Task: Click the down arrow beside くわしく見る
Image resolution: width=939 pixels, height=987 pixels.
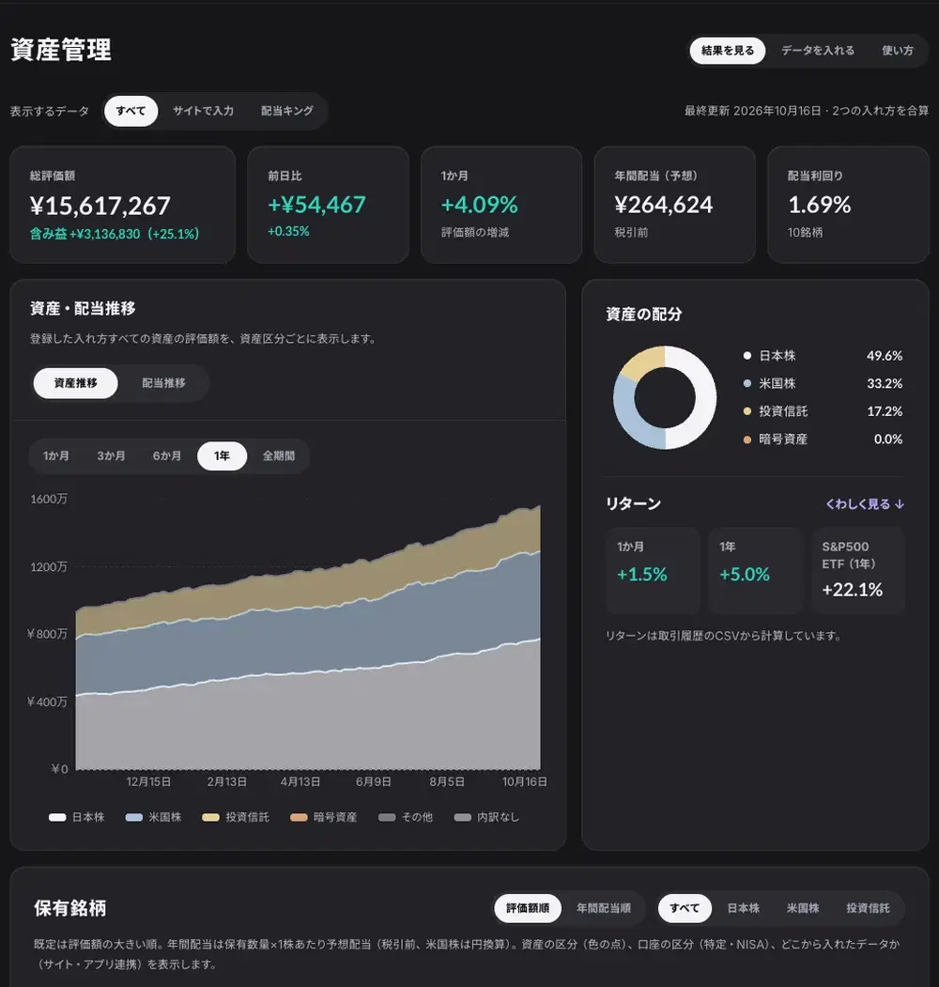Action: [x=900, y=503]
